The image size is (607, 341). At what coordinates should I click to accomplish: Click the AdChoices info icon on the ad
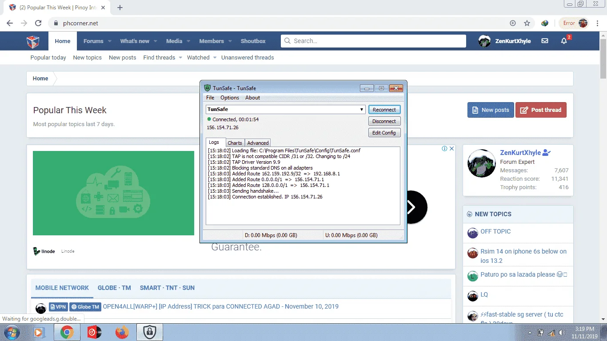444,149
